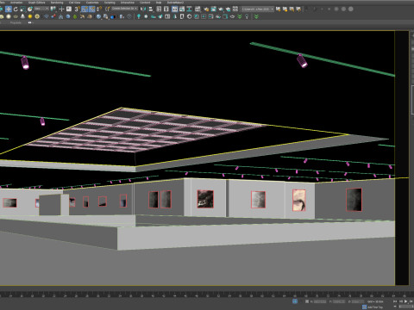The height and width of the screenshot is (310, 414).
Task: Toggle the Spinner Snap button
Action: pyautogui.click(x=99, y=9)
